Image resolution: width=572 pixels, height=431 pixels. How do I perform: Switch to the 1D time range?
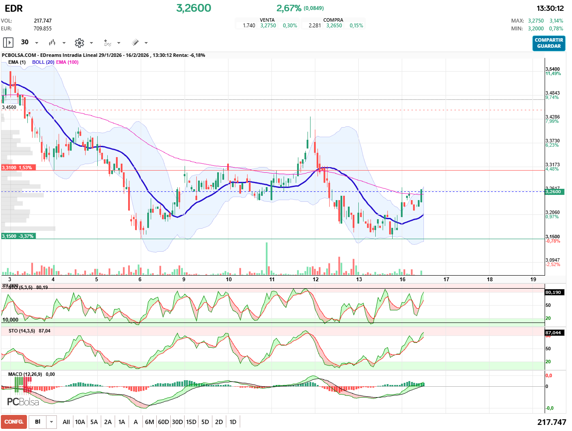[x=233, y=422]
